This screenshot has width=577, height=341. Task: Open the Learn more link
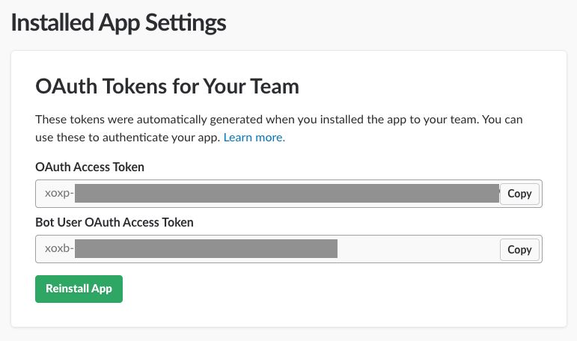[254, 138]
